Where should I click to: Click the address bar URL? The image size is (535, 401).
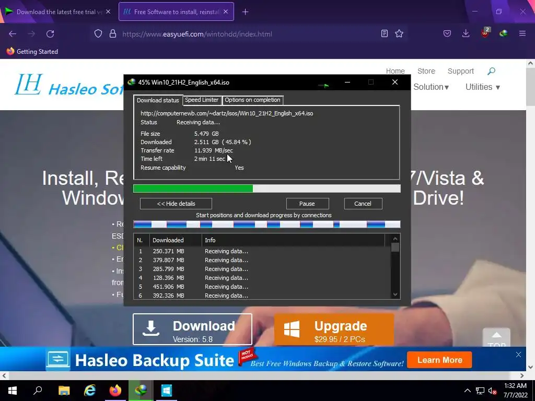(x=197, y=34)
